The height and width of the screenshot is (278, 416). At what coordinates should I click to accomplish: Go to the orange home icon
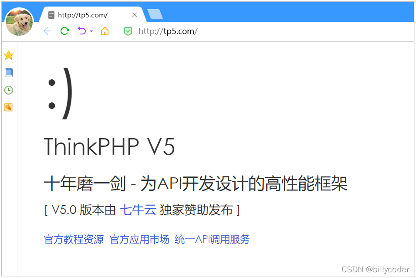coord(105,31)
